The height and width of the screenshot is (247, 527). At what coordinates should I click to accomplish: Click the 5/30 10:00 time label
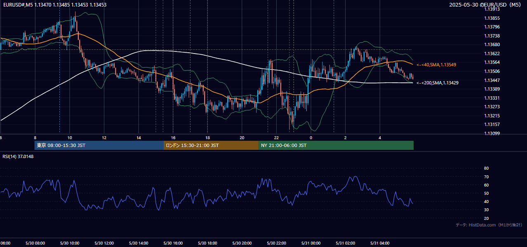(x=69, y=243)
